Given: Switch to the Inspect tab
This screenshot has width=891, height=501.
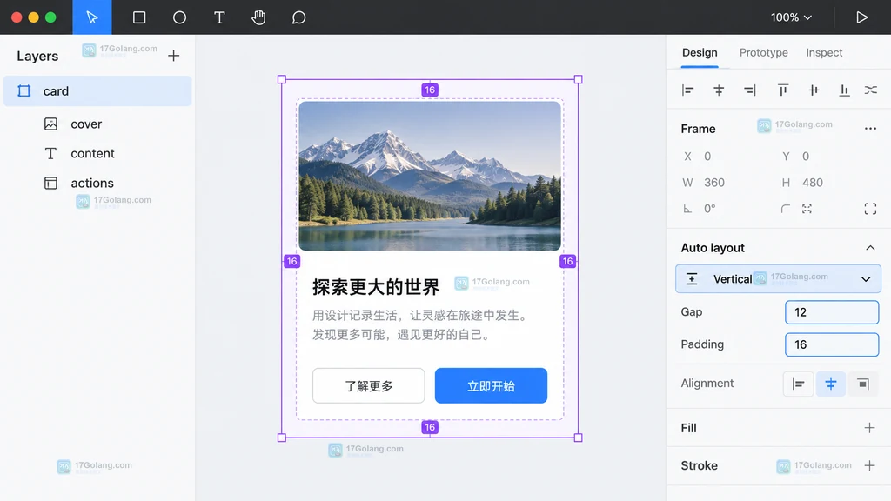Looking at the screenshot, I should 824,52.
